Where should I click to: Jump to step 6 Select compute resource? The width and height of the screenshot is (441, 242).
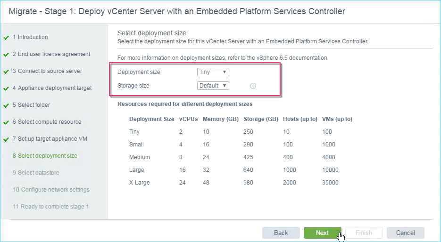(47, 122)
